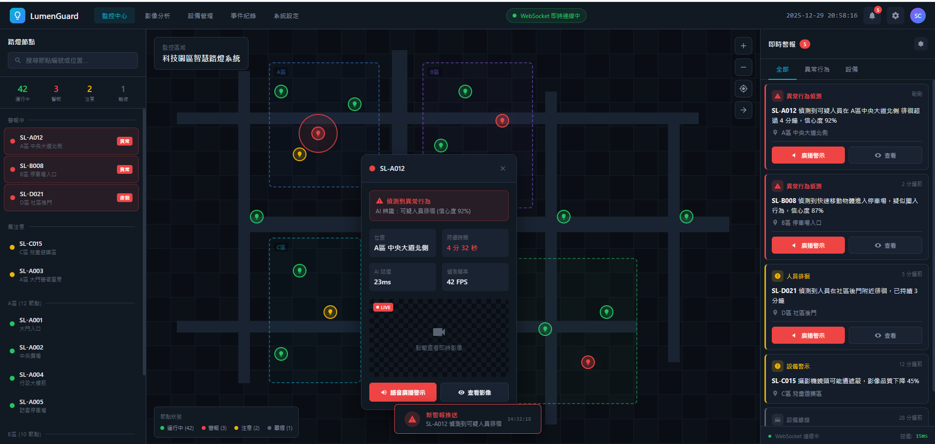The image size is (935, 444).
Task: Switch to 影像分析 navigation tab
Action: pos(157,16)
